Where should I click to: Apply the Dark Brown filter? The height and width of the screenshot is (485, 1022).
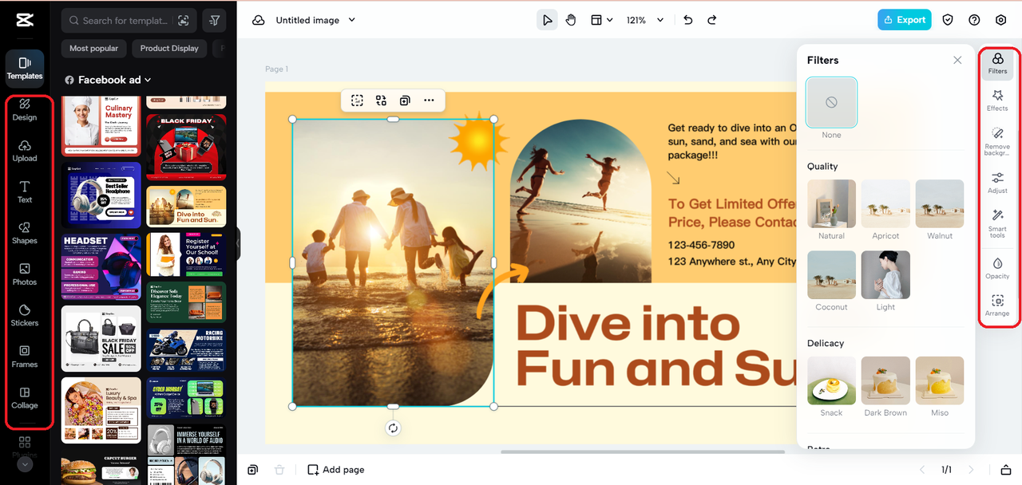885,381
